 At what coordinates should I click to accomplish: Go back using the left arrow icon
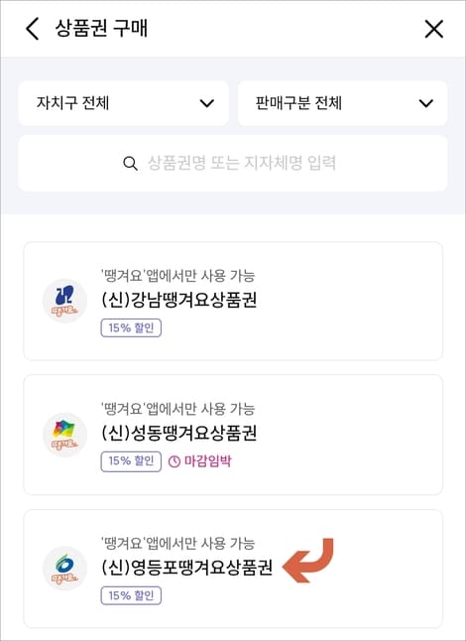point(33,29)
